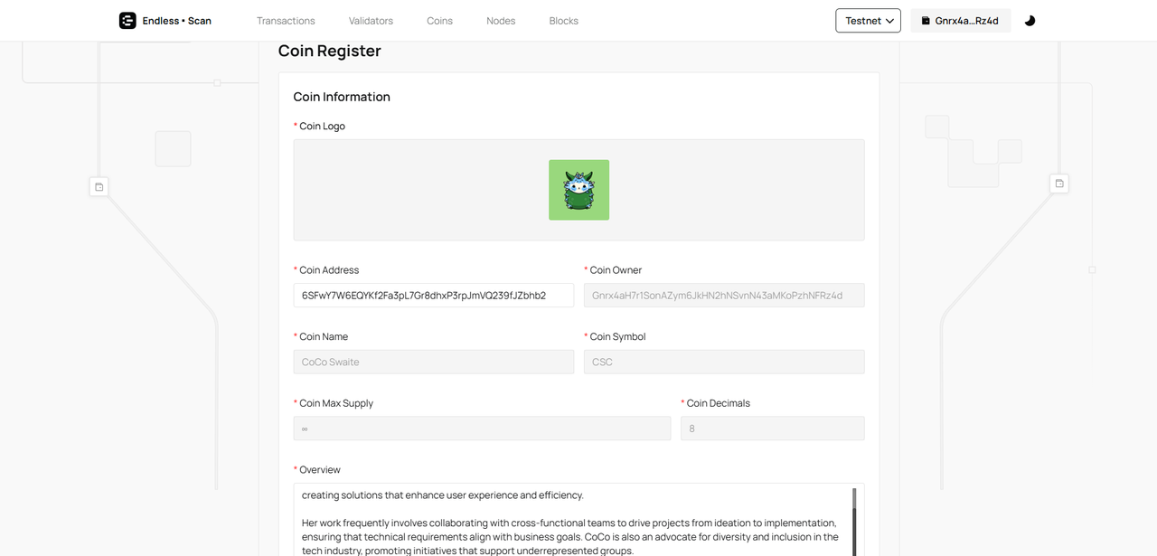This screenshot has width=1157, height=556.
Task: Toggle dark mode moon icon
Action: [x=1030, y=21]
